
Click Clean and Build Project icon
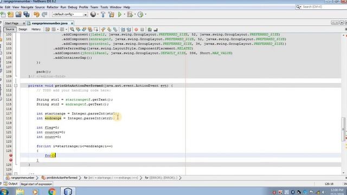[111, 15]
